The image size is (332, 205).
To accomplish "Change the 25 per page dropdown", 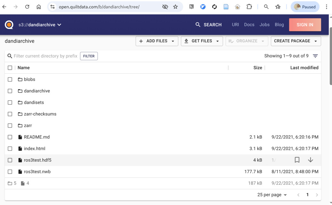I will coord(272,195).
